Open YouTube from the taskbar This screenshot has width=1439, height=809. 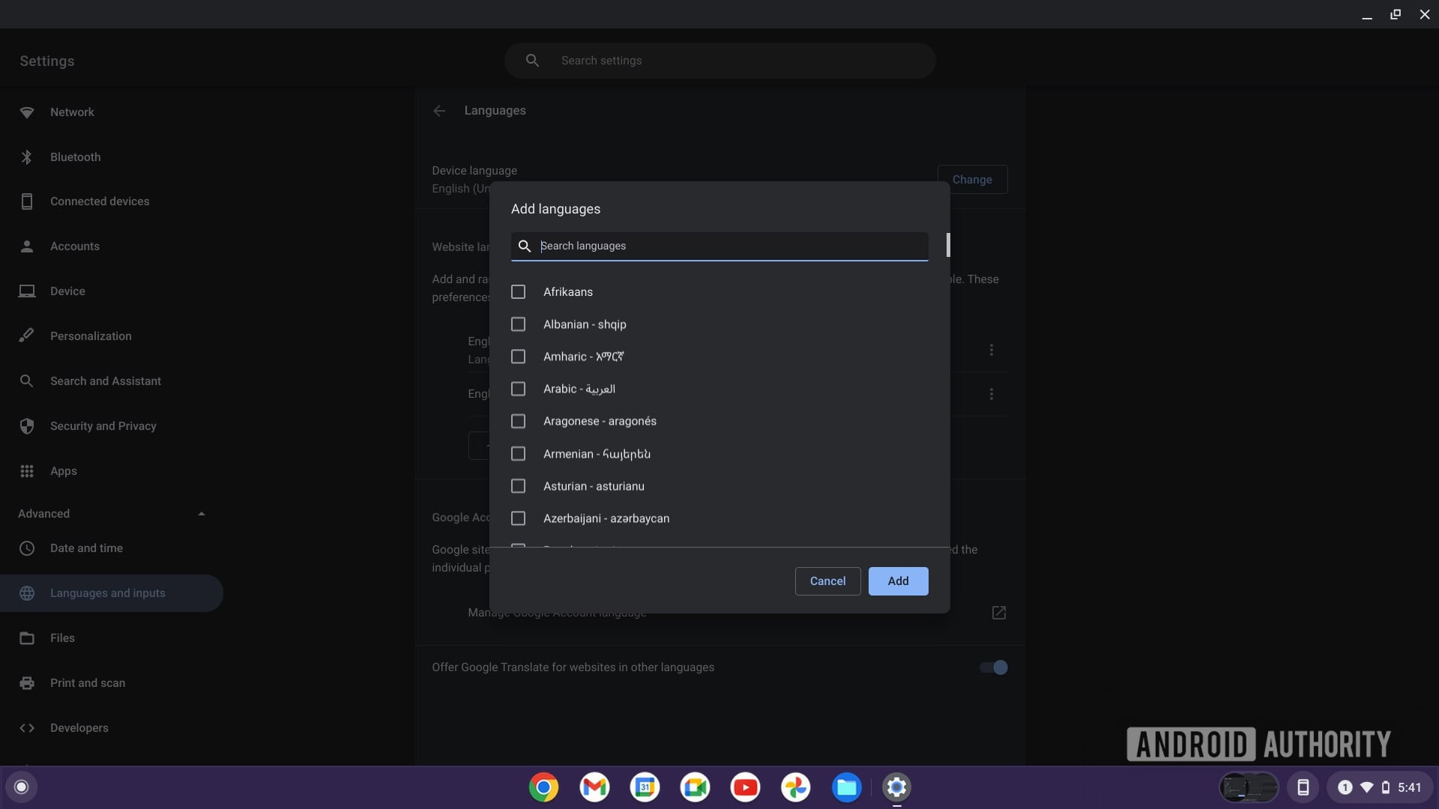click(745, 787)
